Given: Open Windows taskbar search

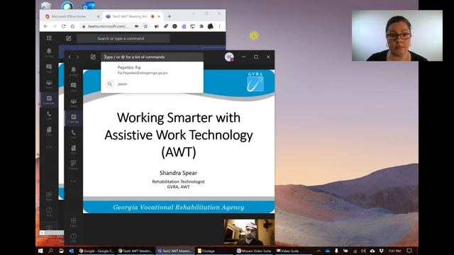Looking at the screenshot, I should tap(50, 251).
